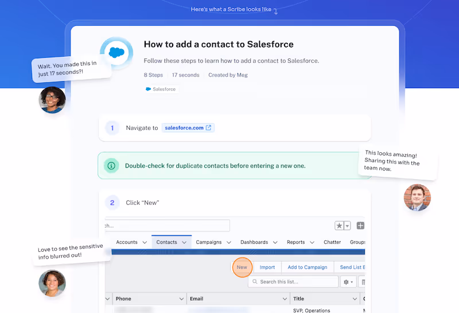459x313 pixels.
Task: Click the external link icon beside salesforce.com
Action: (x=208, y=128)
